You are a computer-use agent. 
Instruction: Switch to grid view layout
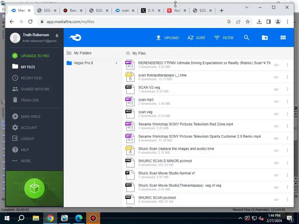283,38
